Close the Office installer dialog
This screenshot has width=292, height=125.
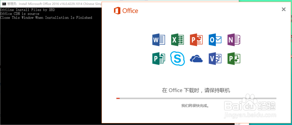click(x=284, y=9)
